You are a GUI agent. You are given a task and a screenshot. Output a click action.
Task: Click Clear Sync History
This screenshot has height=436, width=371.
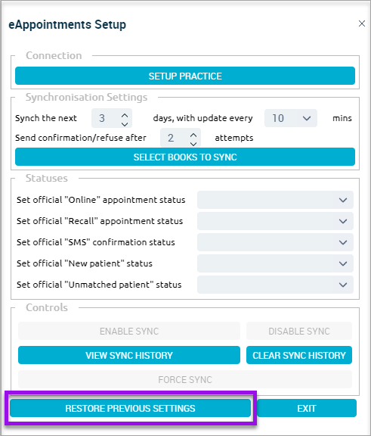pyautogui.click(x=299, y=355)
